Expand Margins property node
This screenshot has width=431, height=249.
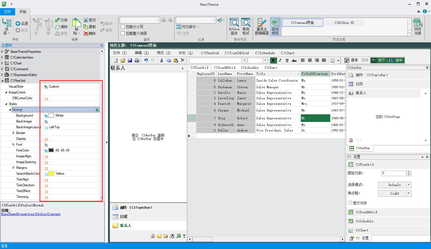[x=13, y=168]
